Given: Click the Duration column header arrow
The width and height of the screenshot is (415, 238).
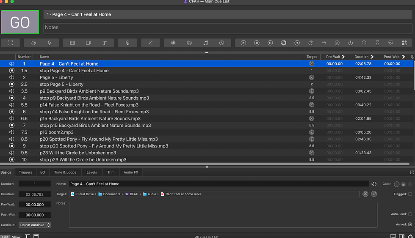Looking at the screenshot, I should tap(372, 57).
